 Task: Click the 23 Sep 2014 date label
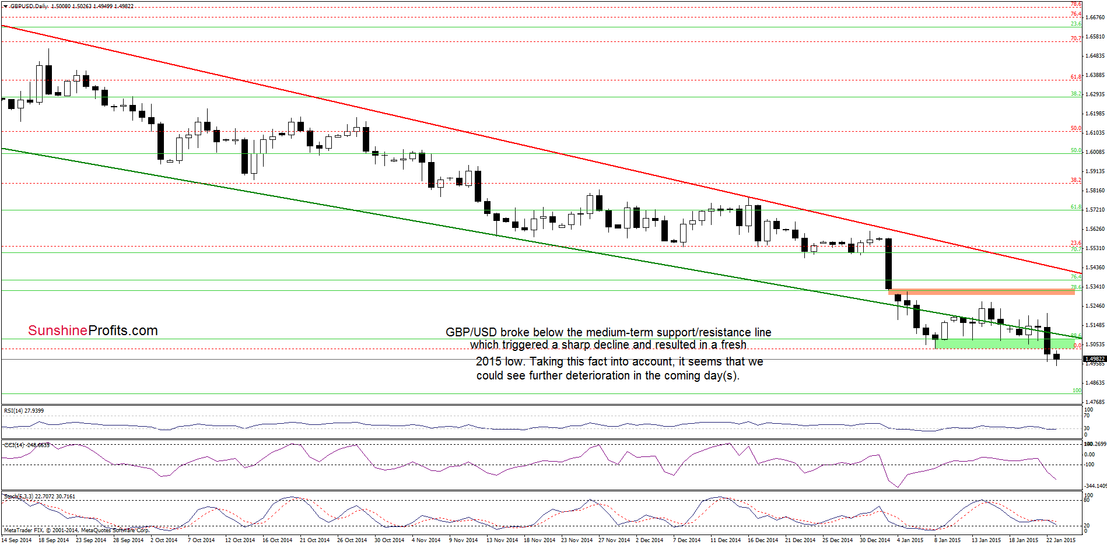(x=91, y=540)
